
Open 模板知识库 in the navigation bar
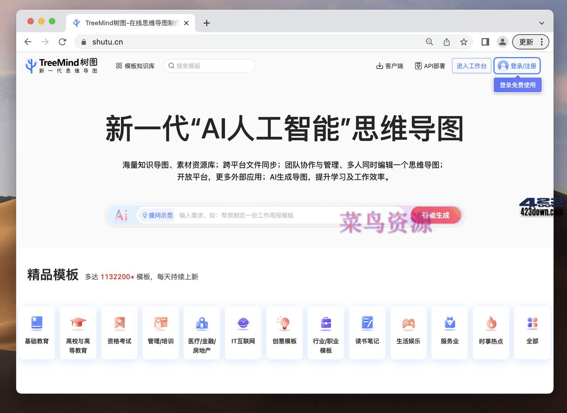coord(135,65)
